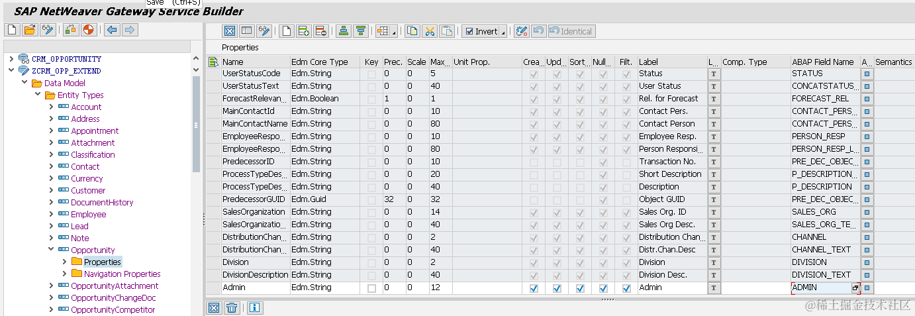The height and width of the screenshot is (316, 915).
Task: Uncheck Nullable checkbox in Admin row
Action: pyautogui.click(x=603, y=288)
